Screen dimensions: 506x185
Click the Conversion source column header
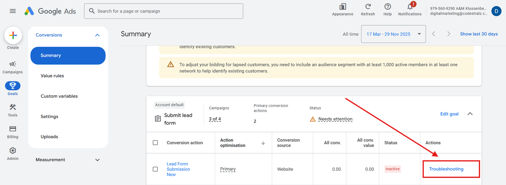tap(288, 143)
